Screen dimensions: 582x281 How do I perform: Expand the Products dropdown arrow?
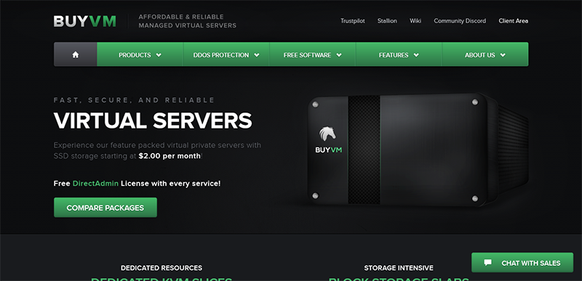159,55
